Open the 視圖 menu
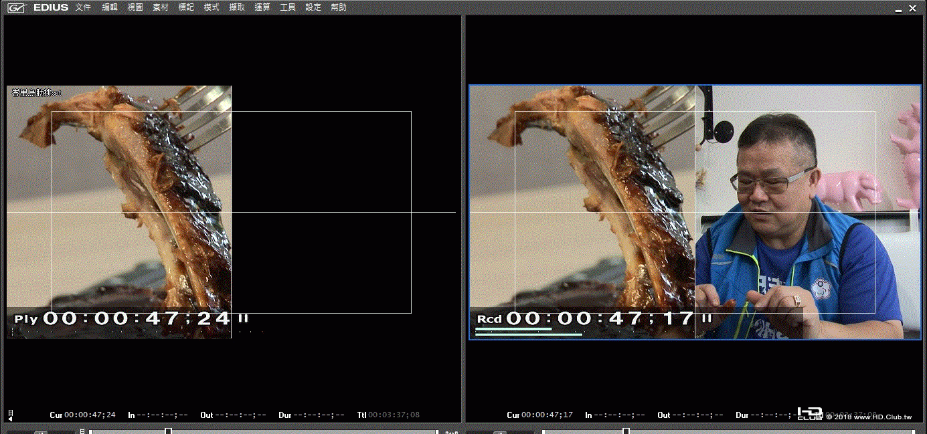This screenshot has width=927, height=434. coord(135,7)
